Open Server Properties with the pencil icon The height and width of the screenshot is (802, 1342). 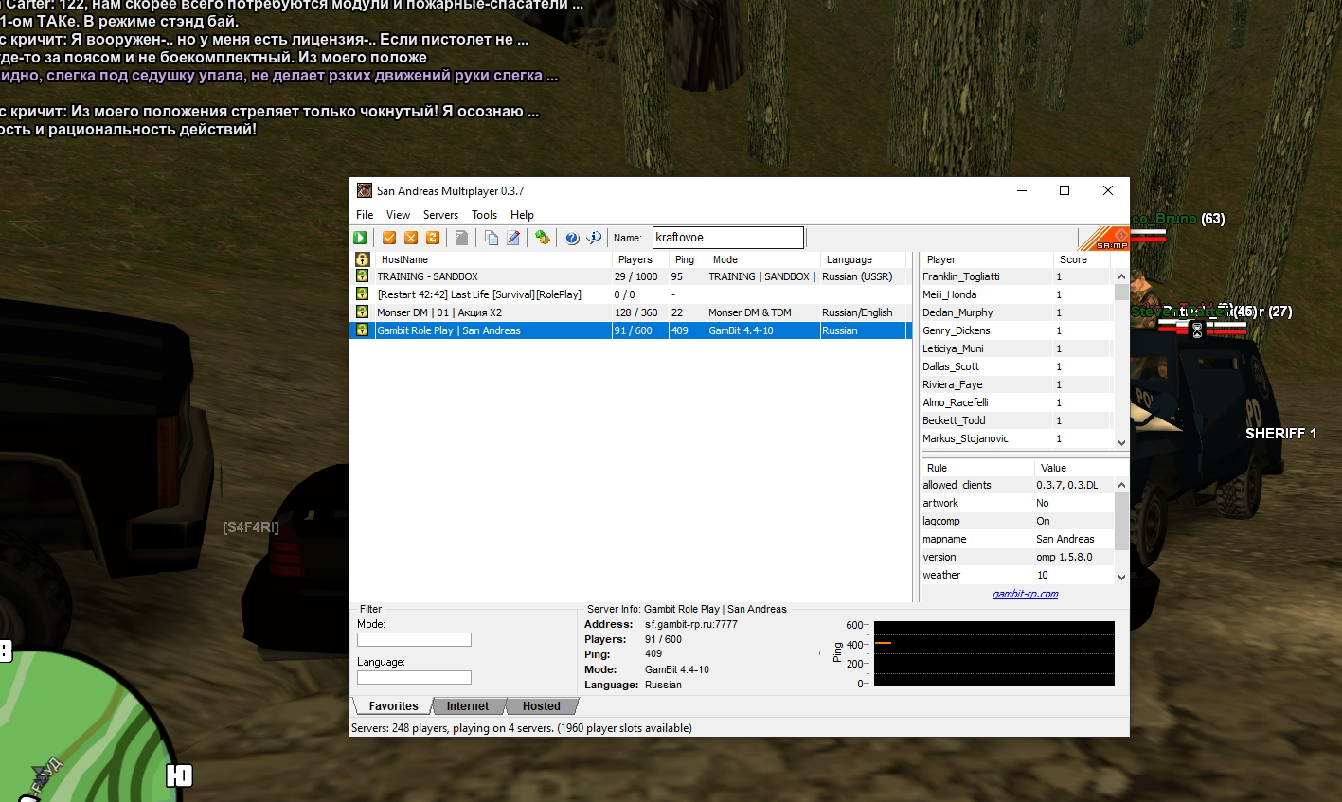pos(513,238)
